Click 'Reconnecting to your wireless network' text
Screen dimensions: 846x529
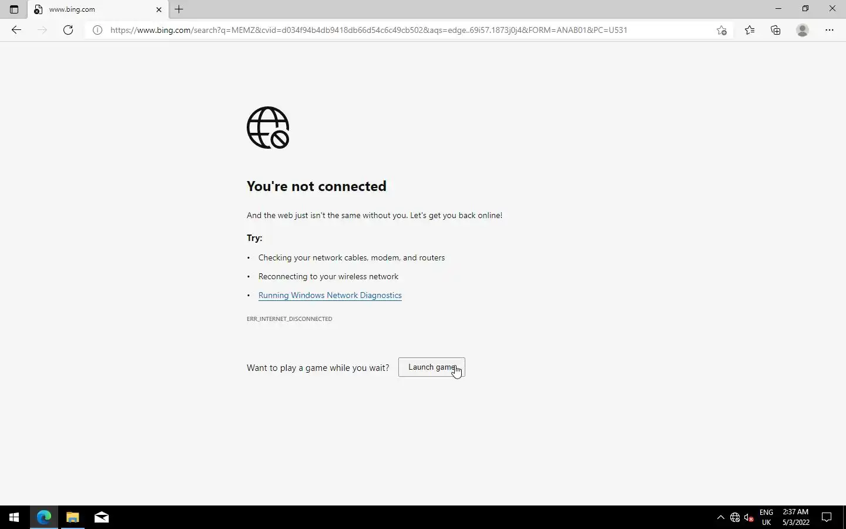click(328, 276)
